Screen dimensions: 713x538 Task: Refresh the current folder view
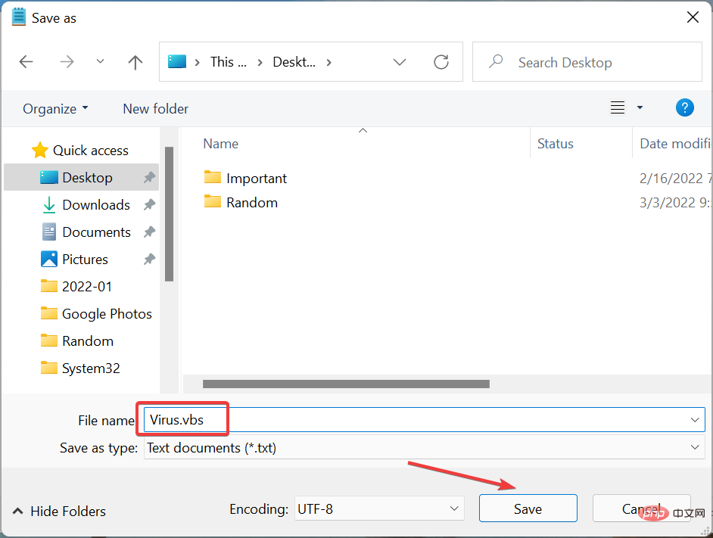441,62
